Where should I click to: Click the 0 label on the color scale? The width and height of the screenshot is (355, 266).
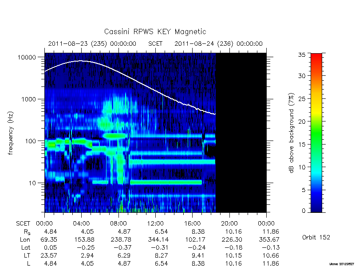304,211
